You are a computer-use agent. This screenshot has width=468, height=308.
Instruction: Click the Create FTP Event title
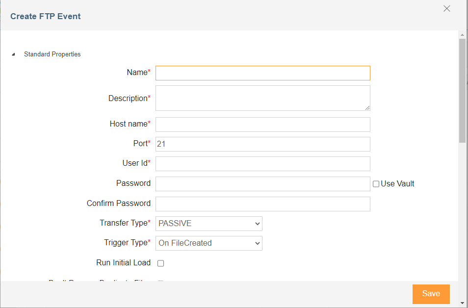pyautogui.click(x=45, y=16)
